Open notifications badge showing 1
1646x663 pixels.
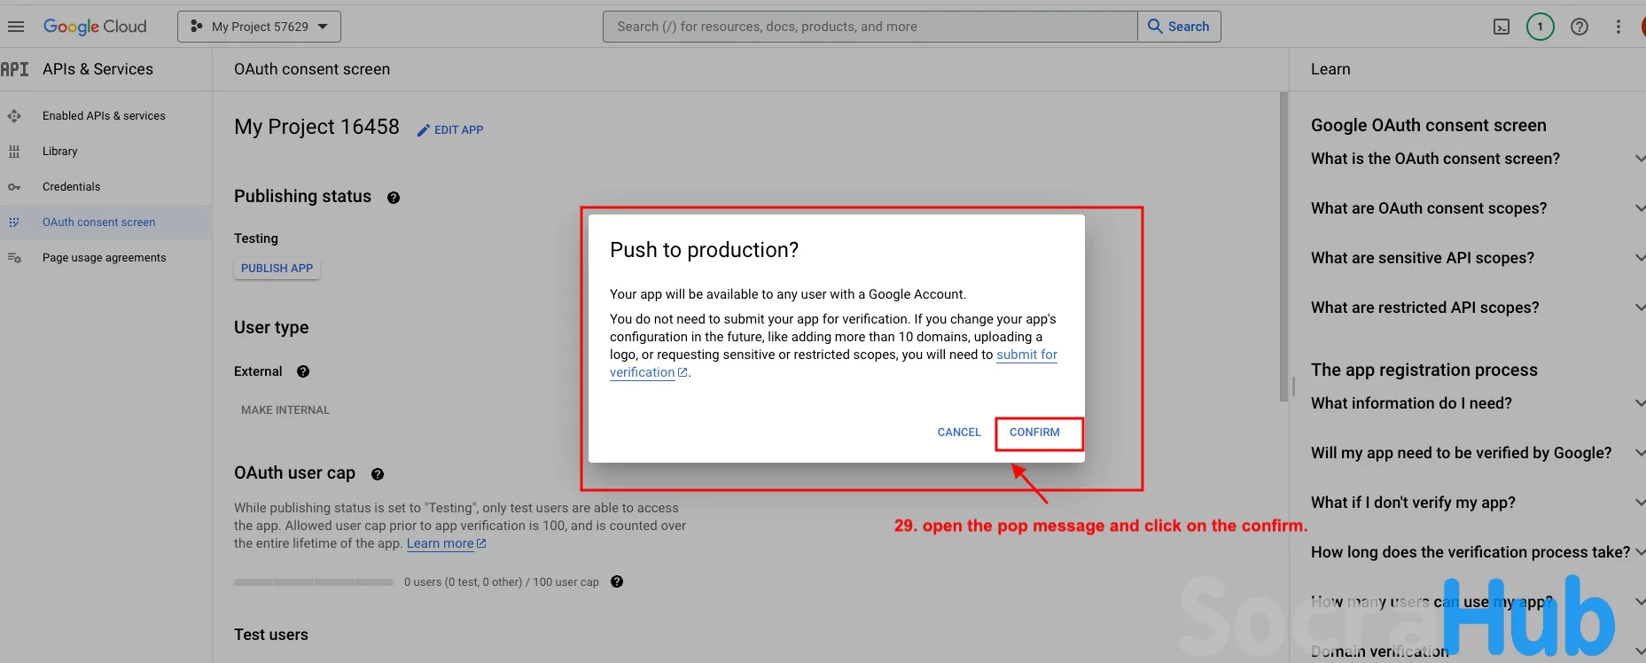click(1540, 27)
